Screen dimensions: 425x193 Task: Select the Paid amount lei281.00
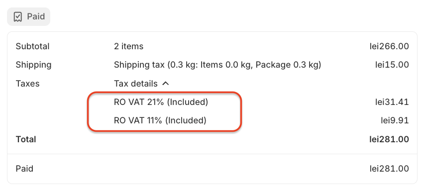tap(389, 169)
